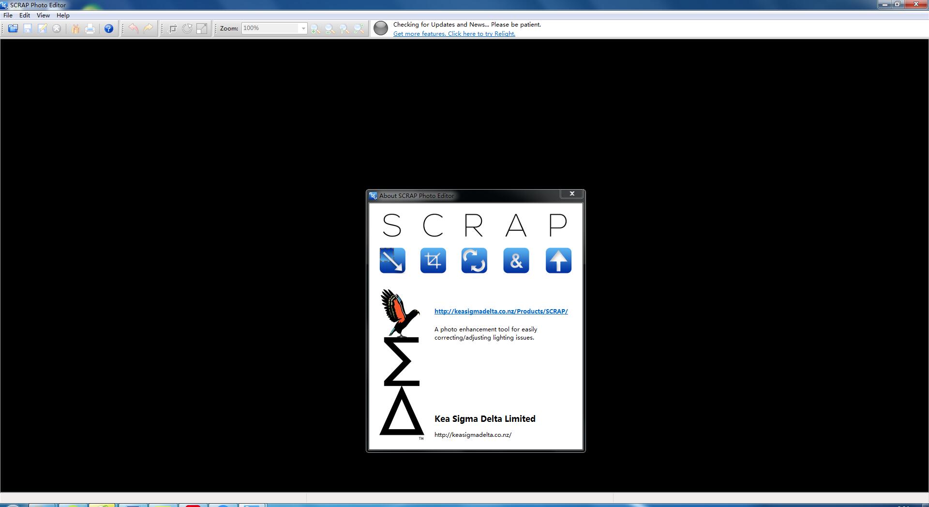The image size is (929, 507).
Task: Click the Zoom Out magnifier icon
Action: tap(330, 29)
